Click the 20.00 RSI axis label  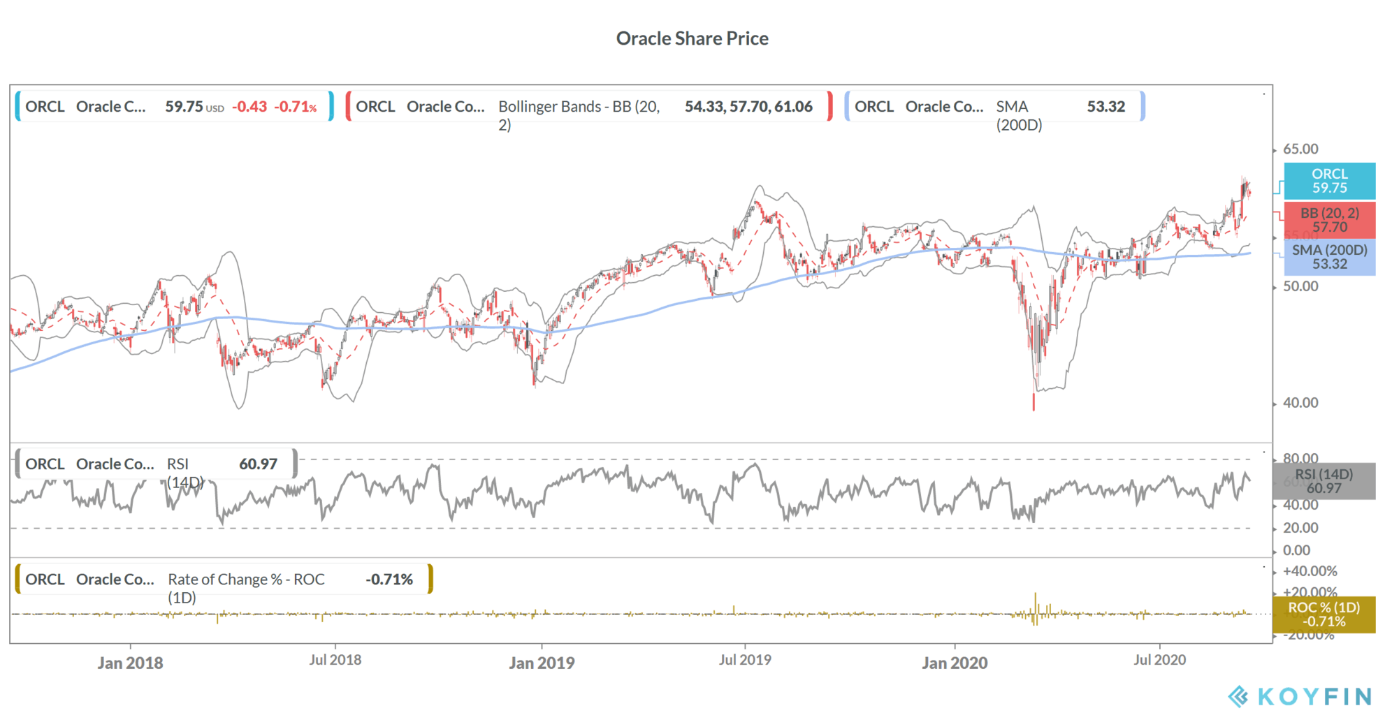pyautogui.click(x=1300, y=528)
